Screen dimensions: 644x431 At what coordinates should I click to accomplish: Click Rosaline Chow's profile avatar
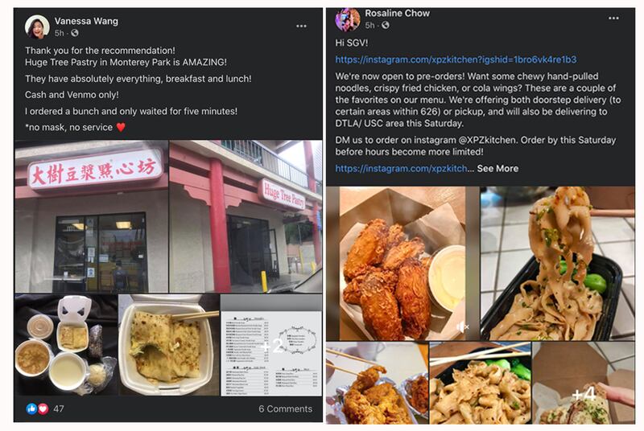(348, 19)
